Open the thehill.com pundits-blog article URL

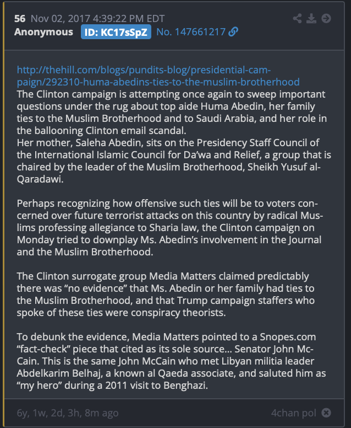158,76
